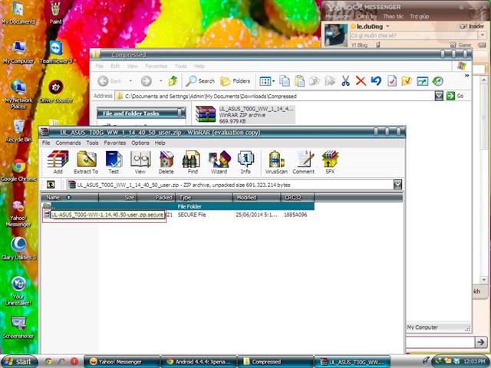Viewport: 491px width, 368px height.
Task: Open WinRAR Commands menu
Action: pos(68,143)
